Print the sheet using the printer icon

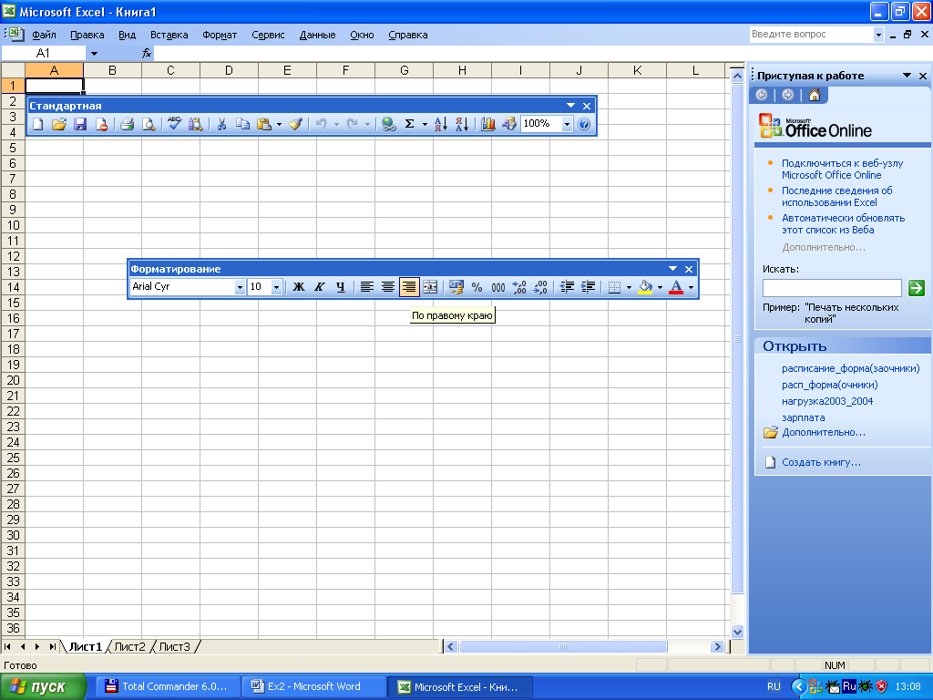click(x=127, y=124)
